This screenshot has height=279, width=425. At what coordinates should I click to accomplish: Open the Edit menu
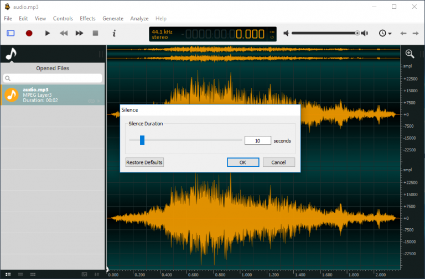(23, 18)
